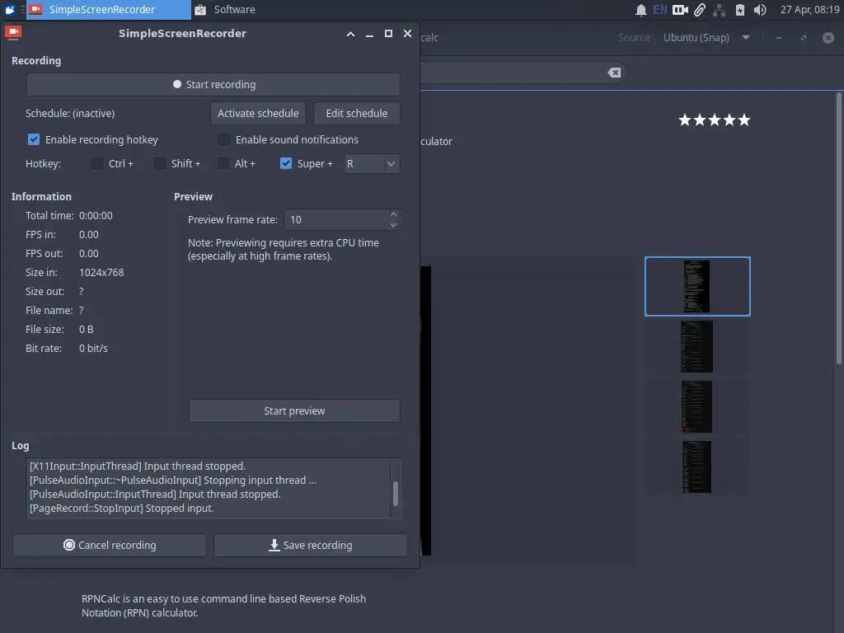Select the second screenshot thumbnail in Software
844x633 pixels.
coord(697,347)
